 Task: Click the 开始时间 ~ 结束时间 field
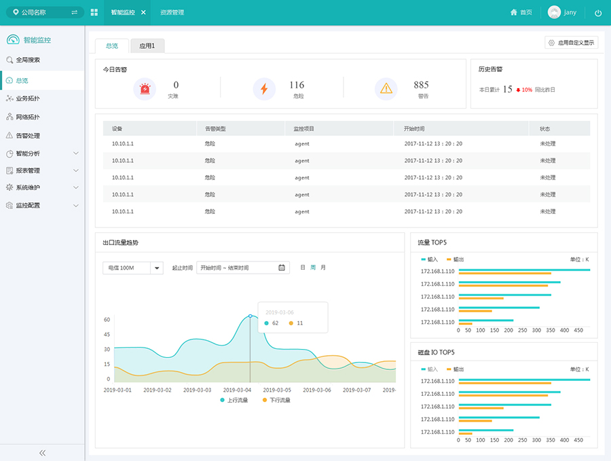pos(236,268)
